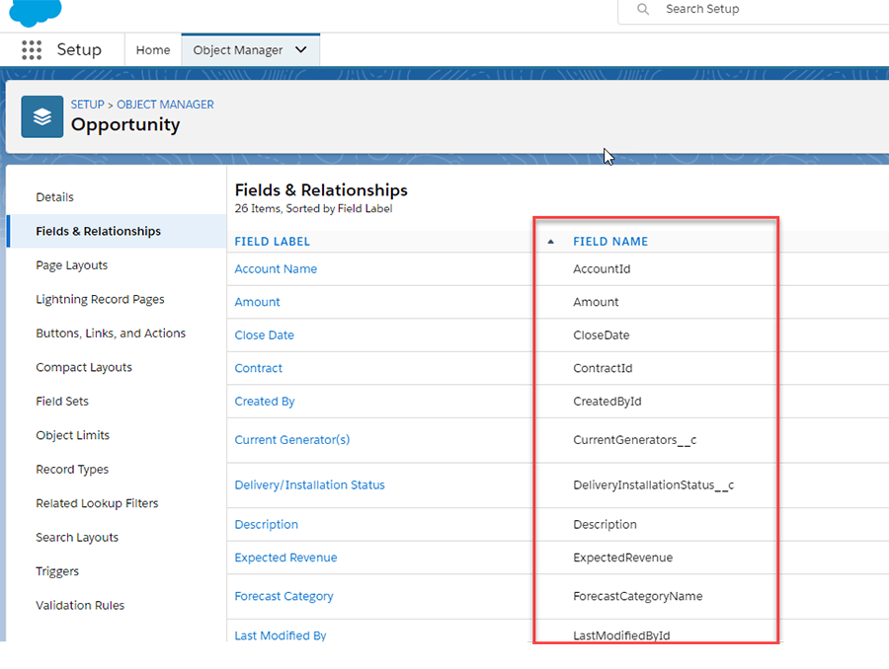Open Triggers in the sidebar
Screen dimensions: 889x669
(x=57, y=571)
